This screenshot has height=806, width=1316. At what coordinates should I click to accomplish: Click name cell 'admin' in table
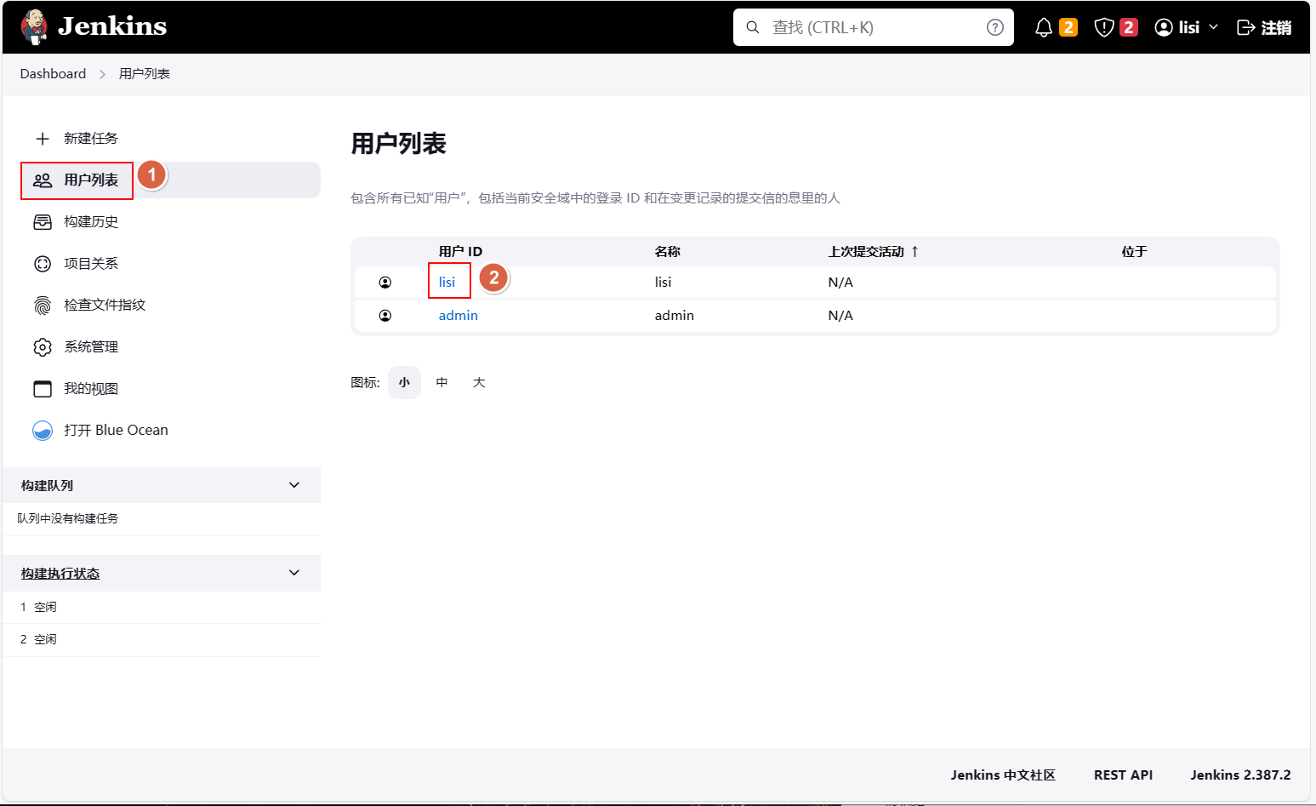pos(675,316)
